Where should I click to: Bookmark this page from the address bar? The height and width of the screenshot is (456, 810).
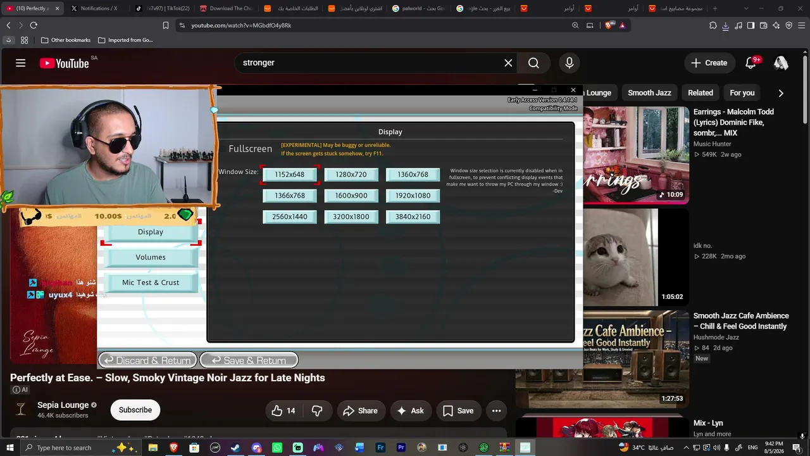coord(166,25)
